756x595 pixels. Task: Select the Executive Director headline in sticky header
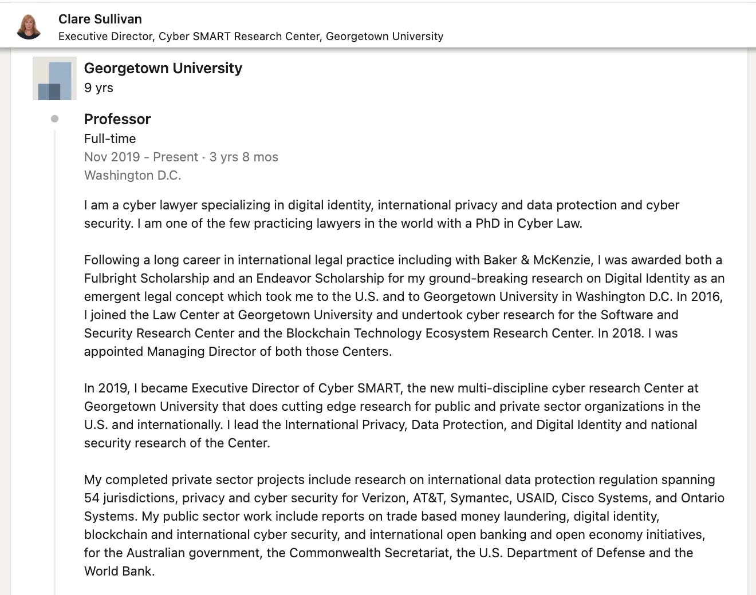251,36
